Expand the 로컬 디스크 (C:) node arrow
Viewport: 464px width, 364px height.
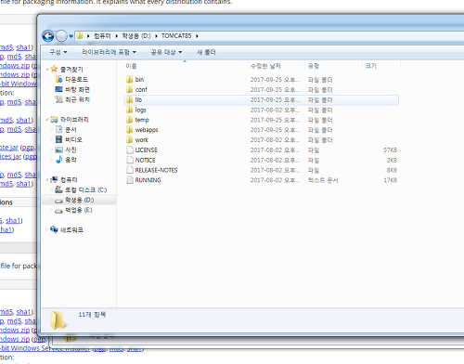[51, 189]
